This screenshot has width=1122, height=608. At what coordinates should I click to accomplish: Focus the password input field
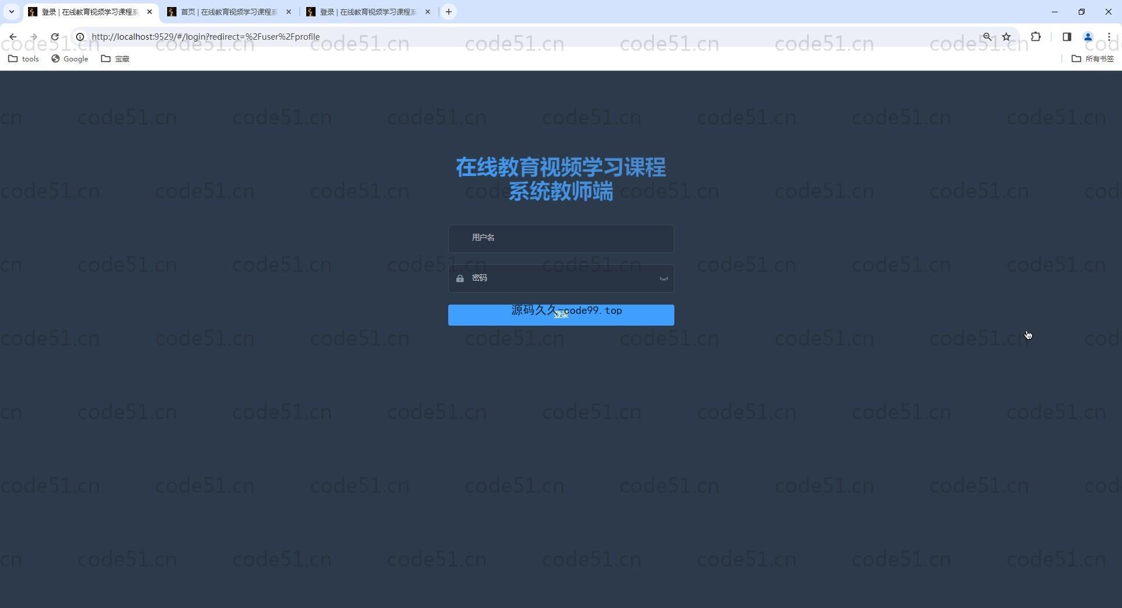pos(561,278)
